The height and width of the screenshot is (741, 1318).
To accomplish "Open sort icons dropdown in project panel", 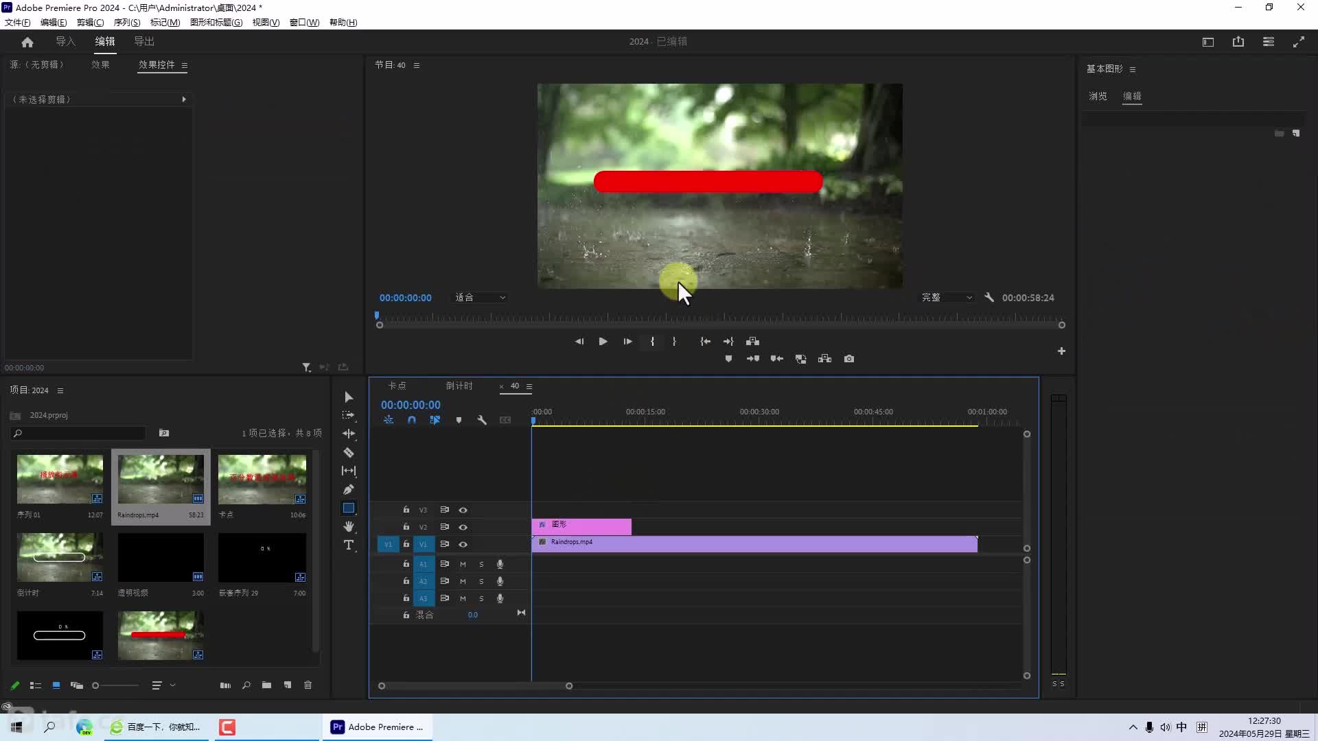I will click(x=163, y=685).
